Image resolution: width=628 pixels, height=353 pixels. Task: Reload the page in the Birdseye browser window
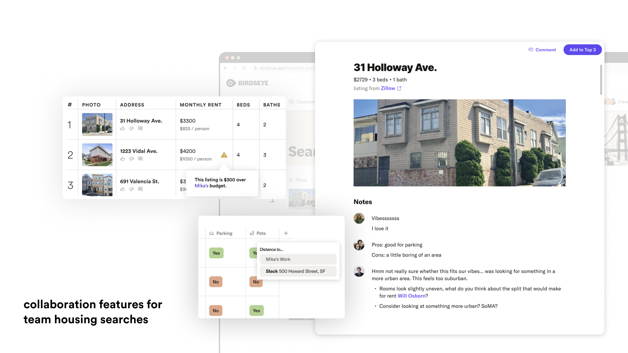pos(244,68)
